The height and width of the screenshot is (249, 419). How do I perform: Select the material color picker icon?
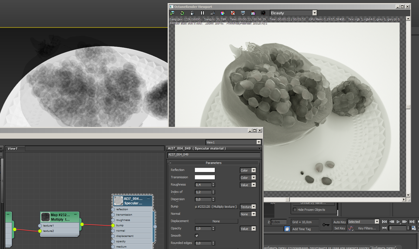(x=222, y=13)
